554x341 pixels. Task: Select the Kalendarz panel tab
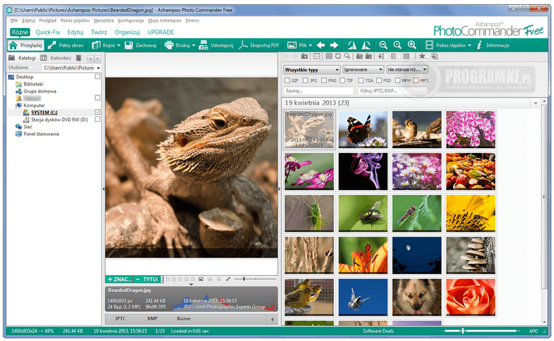point(57,58)
